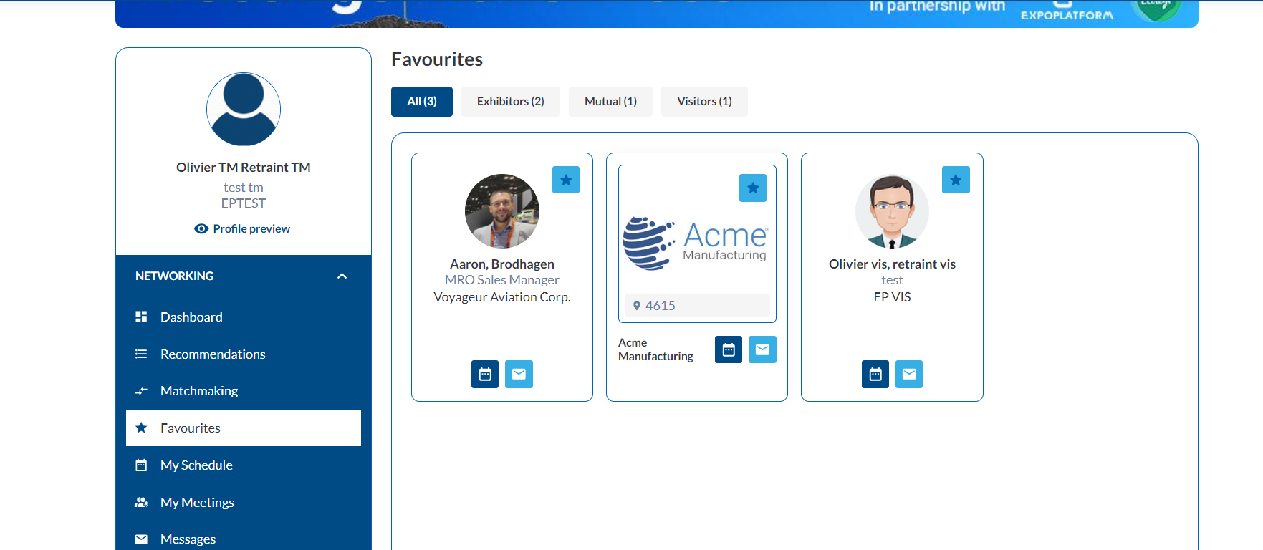Toggle favourite star on Olivier vis card
The height and width of the screenshot is (550, 1263).
click(x=956, y=180)
